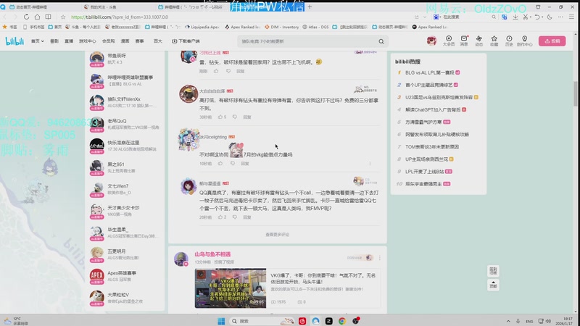Click the browser address bar URL
580x326 pixels.
(x=120, y=17)
